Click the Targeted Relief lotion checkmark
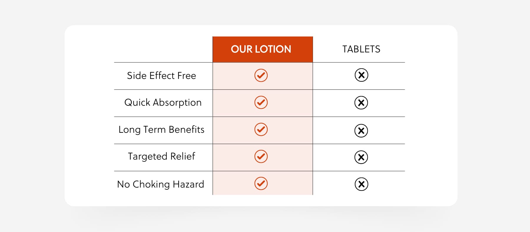The height and width of the screenshot is (232, 530). click(x=261, y=156)
